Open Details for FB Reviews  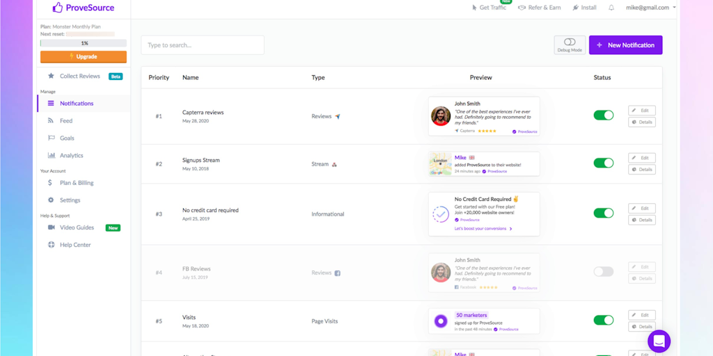[x=642, y=278]
